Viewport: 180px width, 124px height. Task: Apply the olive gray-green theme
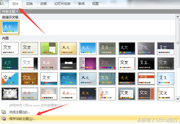(107, 49)
